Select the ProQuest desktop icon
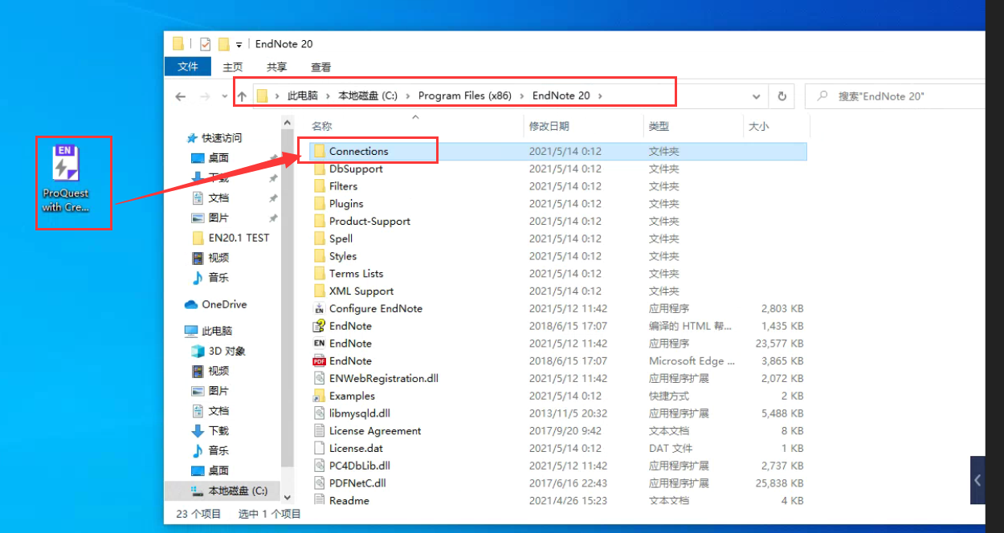Image resolution: width=1004 pixels, height=533 pixels. (x=66, y=178)
